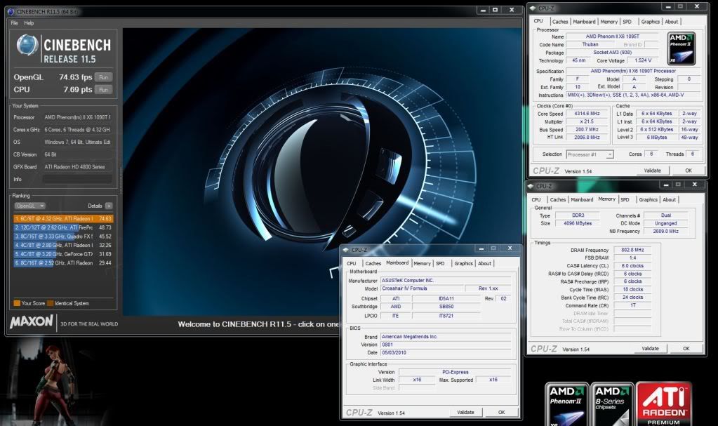Minimize the Cinebench window

pyautogui.click(x=483, y=10)
